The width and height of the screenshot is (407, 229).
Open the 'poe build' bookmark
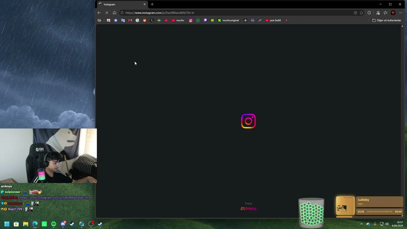pos(273,20)
